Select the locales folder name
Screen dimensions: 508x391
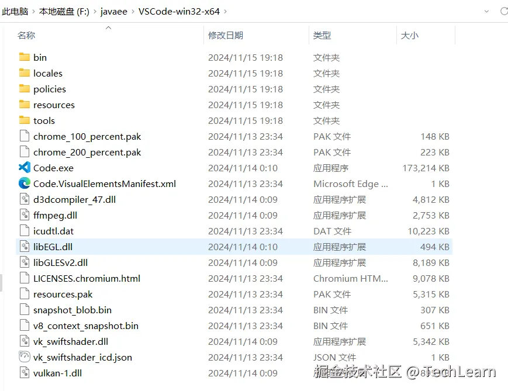pos(48,73)
